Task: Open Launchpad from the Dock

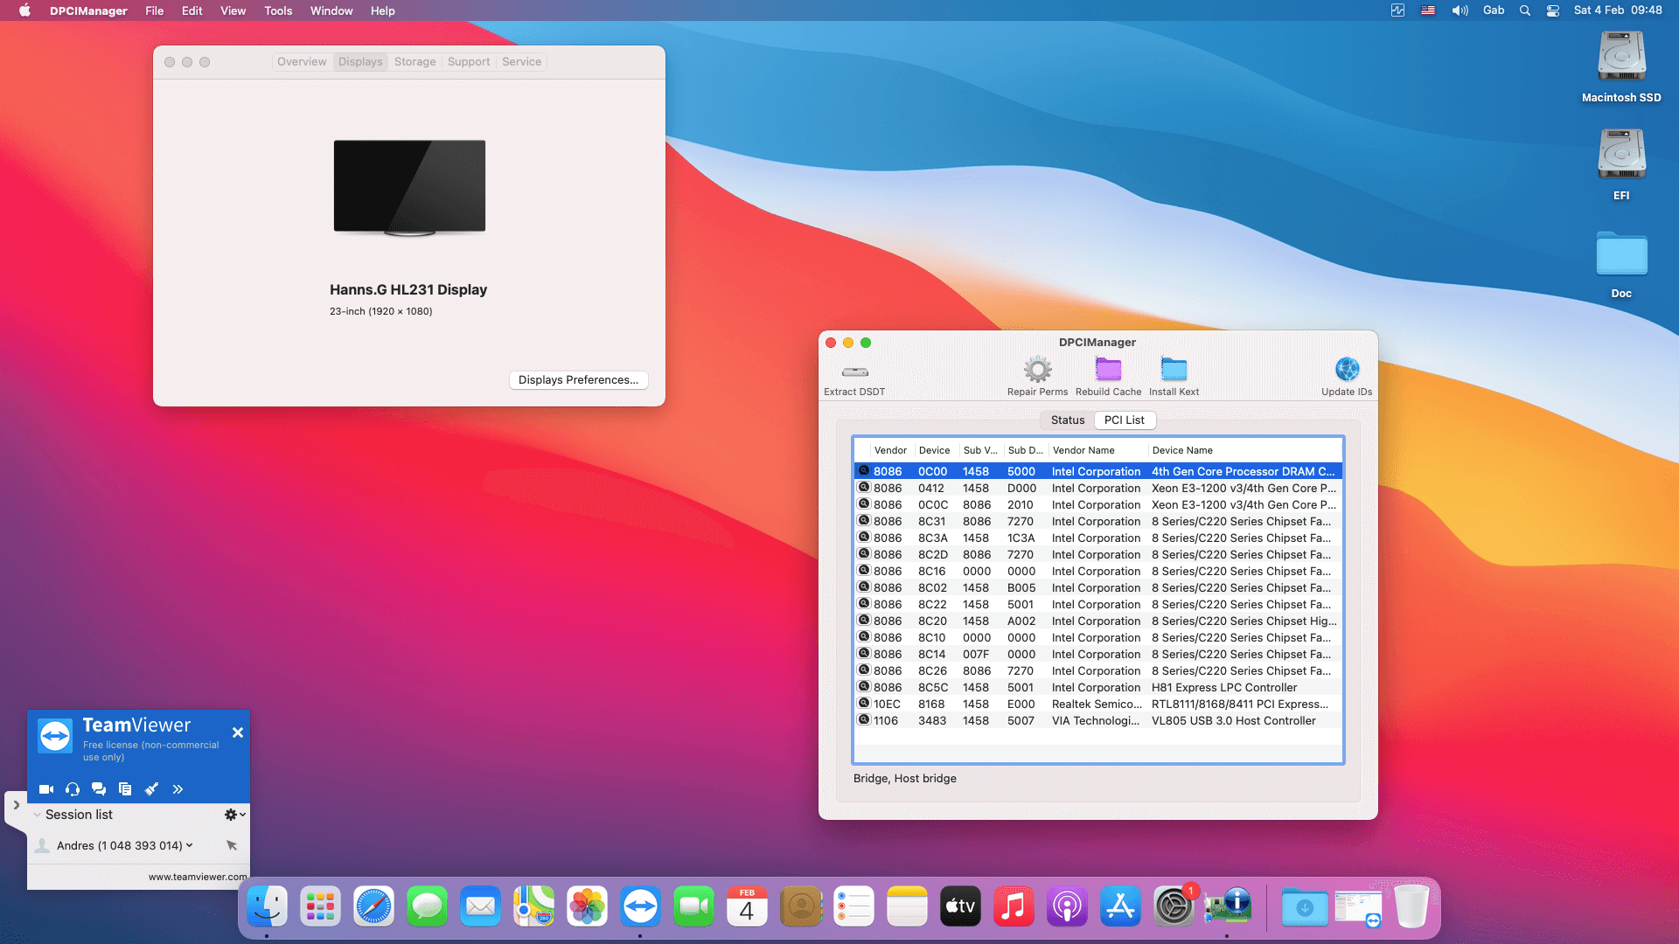Action: tap(320, 906)
